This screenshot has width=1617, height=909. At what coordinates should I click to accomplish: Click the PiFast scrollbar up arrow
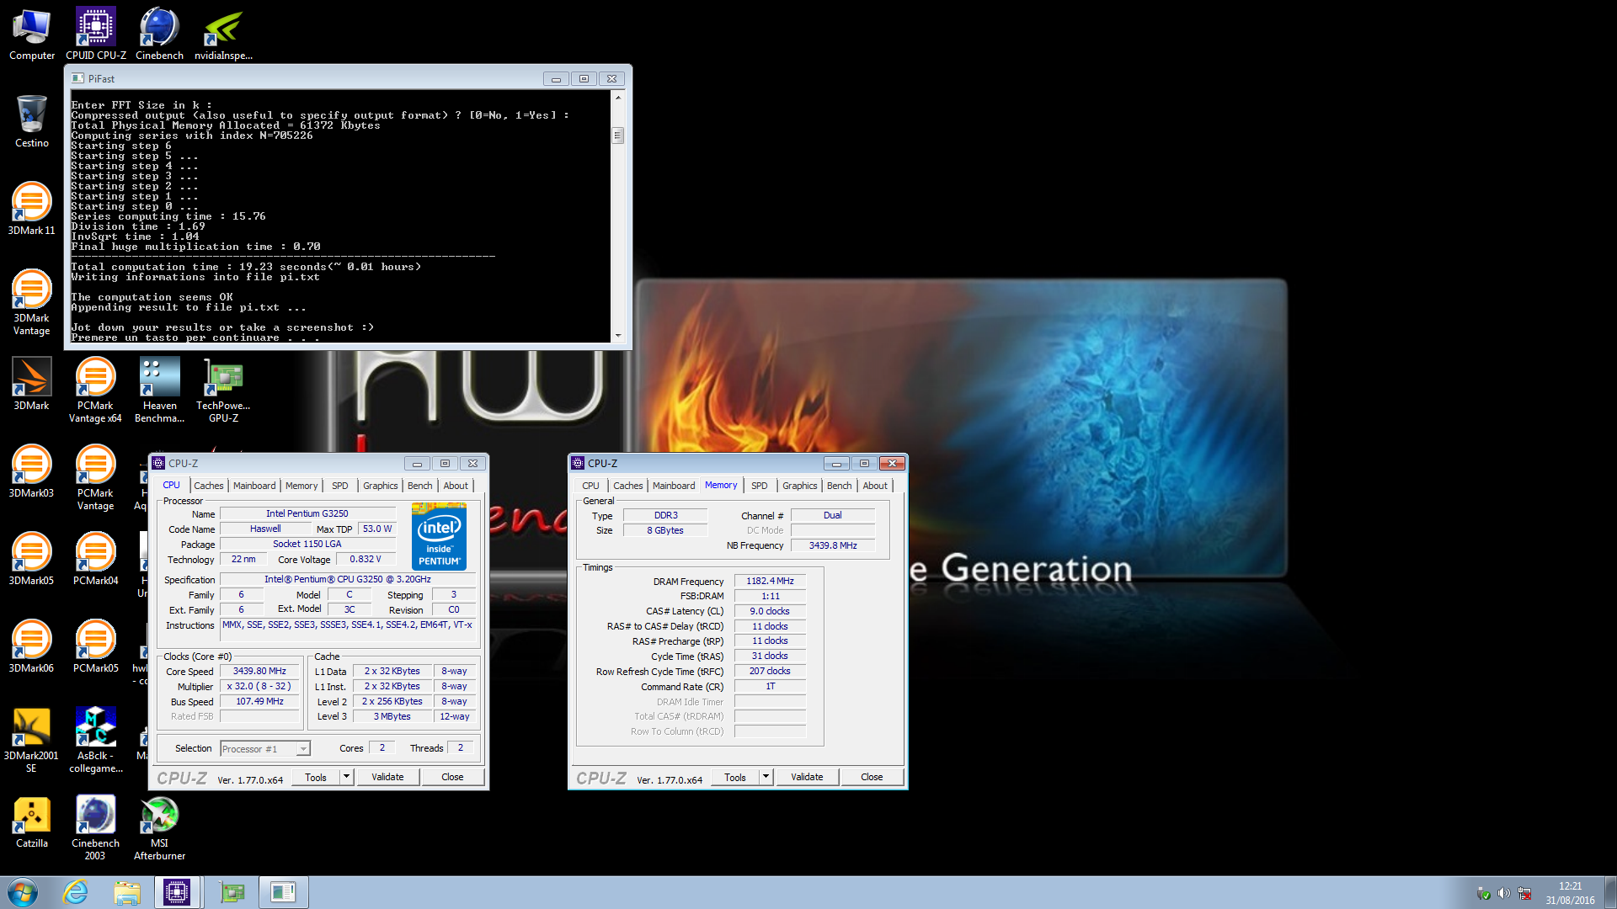coord(618,98)
